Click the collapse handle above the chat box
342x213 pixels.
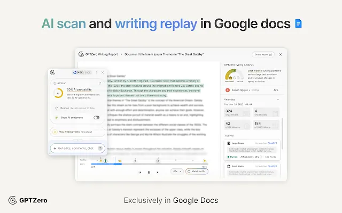(x=77, y=140)
